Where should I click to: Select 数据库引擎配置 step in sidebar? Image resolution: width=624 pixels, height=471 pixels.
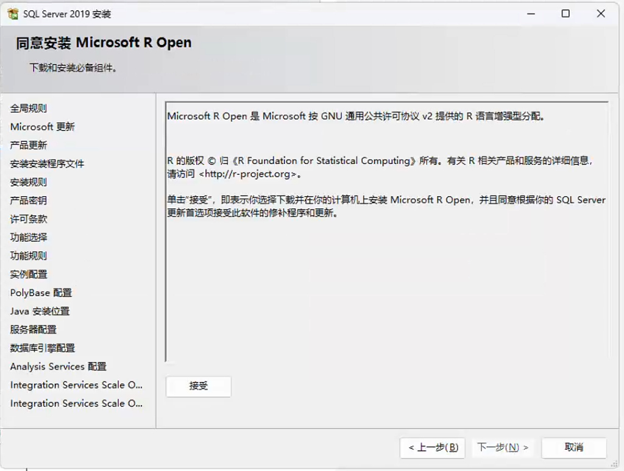tap(43, 348)
